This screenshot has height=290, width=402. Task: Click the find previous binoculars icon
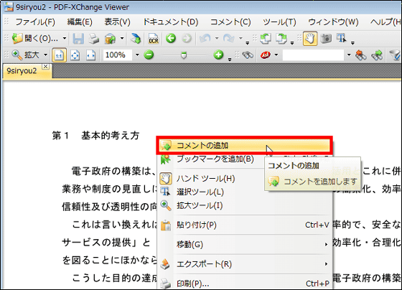click(360, 55)
